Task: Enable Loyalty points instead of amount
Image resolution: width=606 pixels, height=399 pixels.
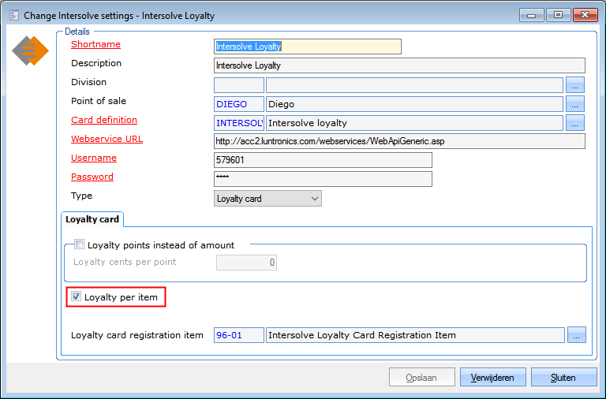Action: click(x=79, y=245)
